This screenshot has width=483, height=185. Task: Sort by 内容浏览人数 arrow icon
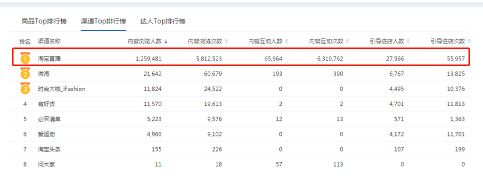pos(166,41)
